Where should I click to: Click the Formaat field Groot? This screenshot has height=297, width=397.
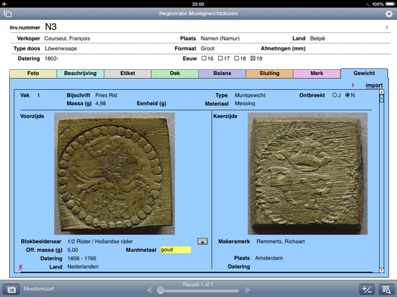[x=208, y=49]
